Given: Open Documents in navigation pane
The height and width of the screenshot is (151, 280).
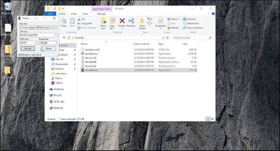Looking at the screenshot, I should coord(61,64).
